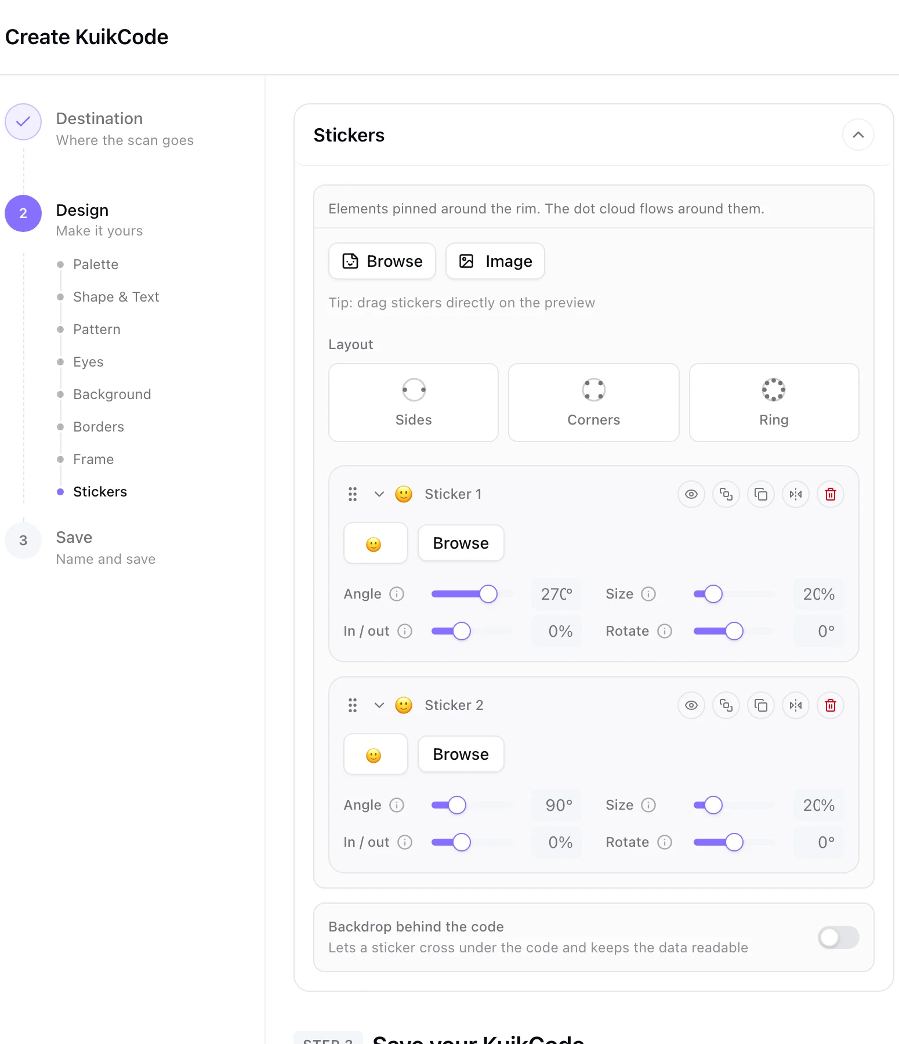Open the Destination step
Image resolution: width=899 pixels, height=1044 pixels.
[99, 129]
